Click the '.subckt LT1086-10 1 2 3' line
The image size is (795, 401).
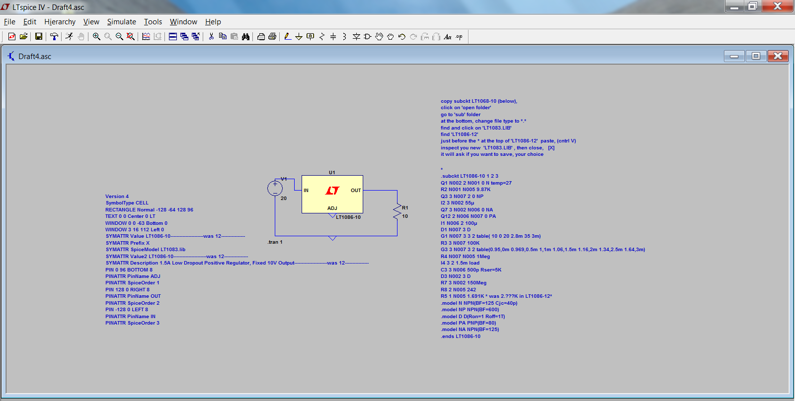tap(470, 176)
